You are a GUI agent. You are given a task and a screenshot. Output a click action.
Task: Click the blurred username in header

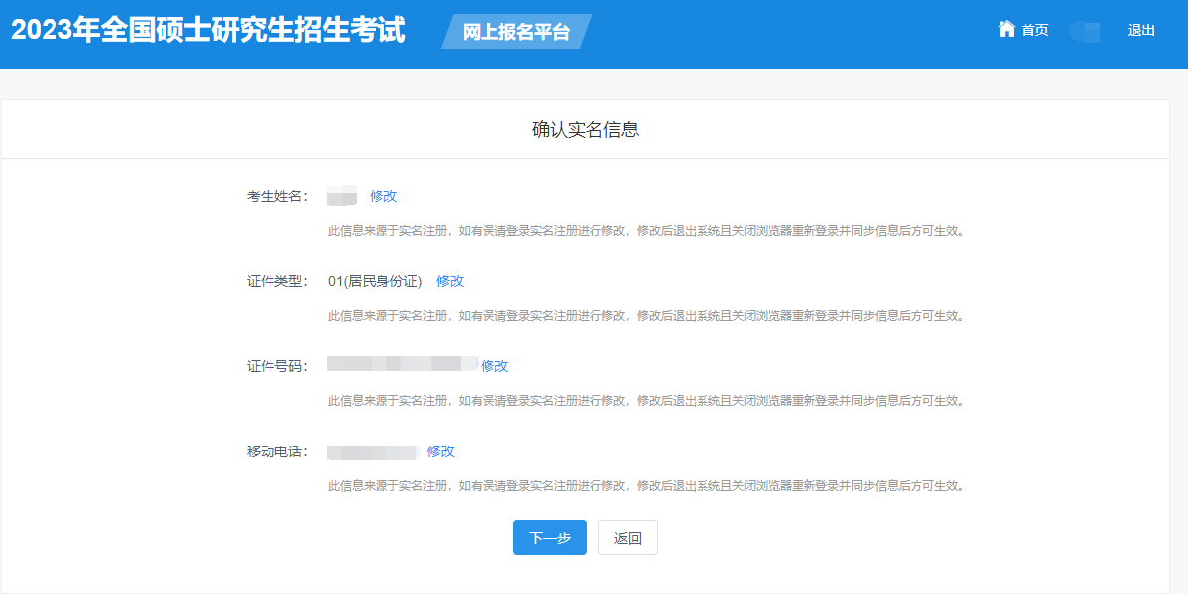point(1086,31)
